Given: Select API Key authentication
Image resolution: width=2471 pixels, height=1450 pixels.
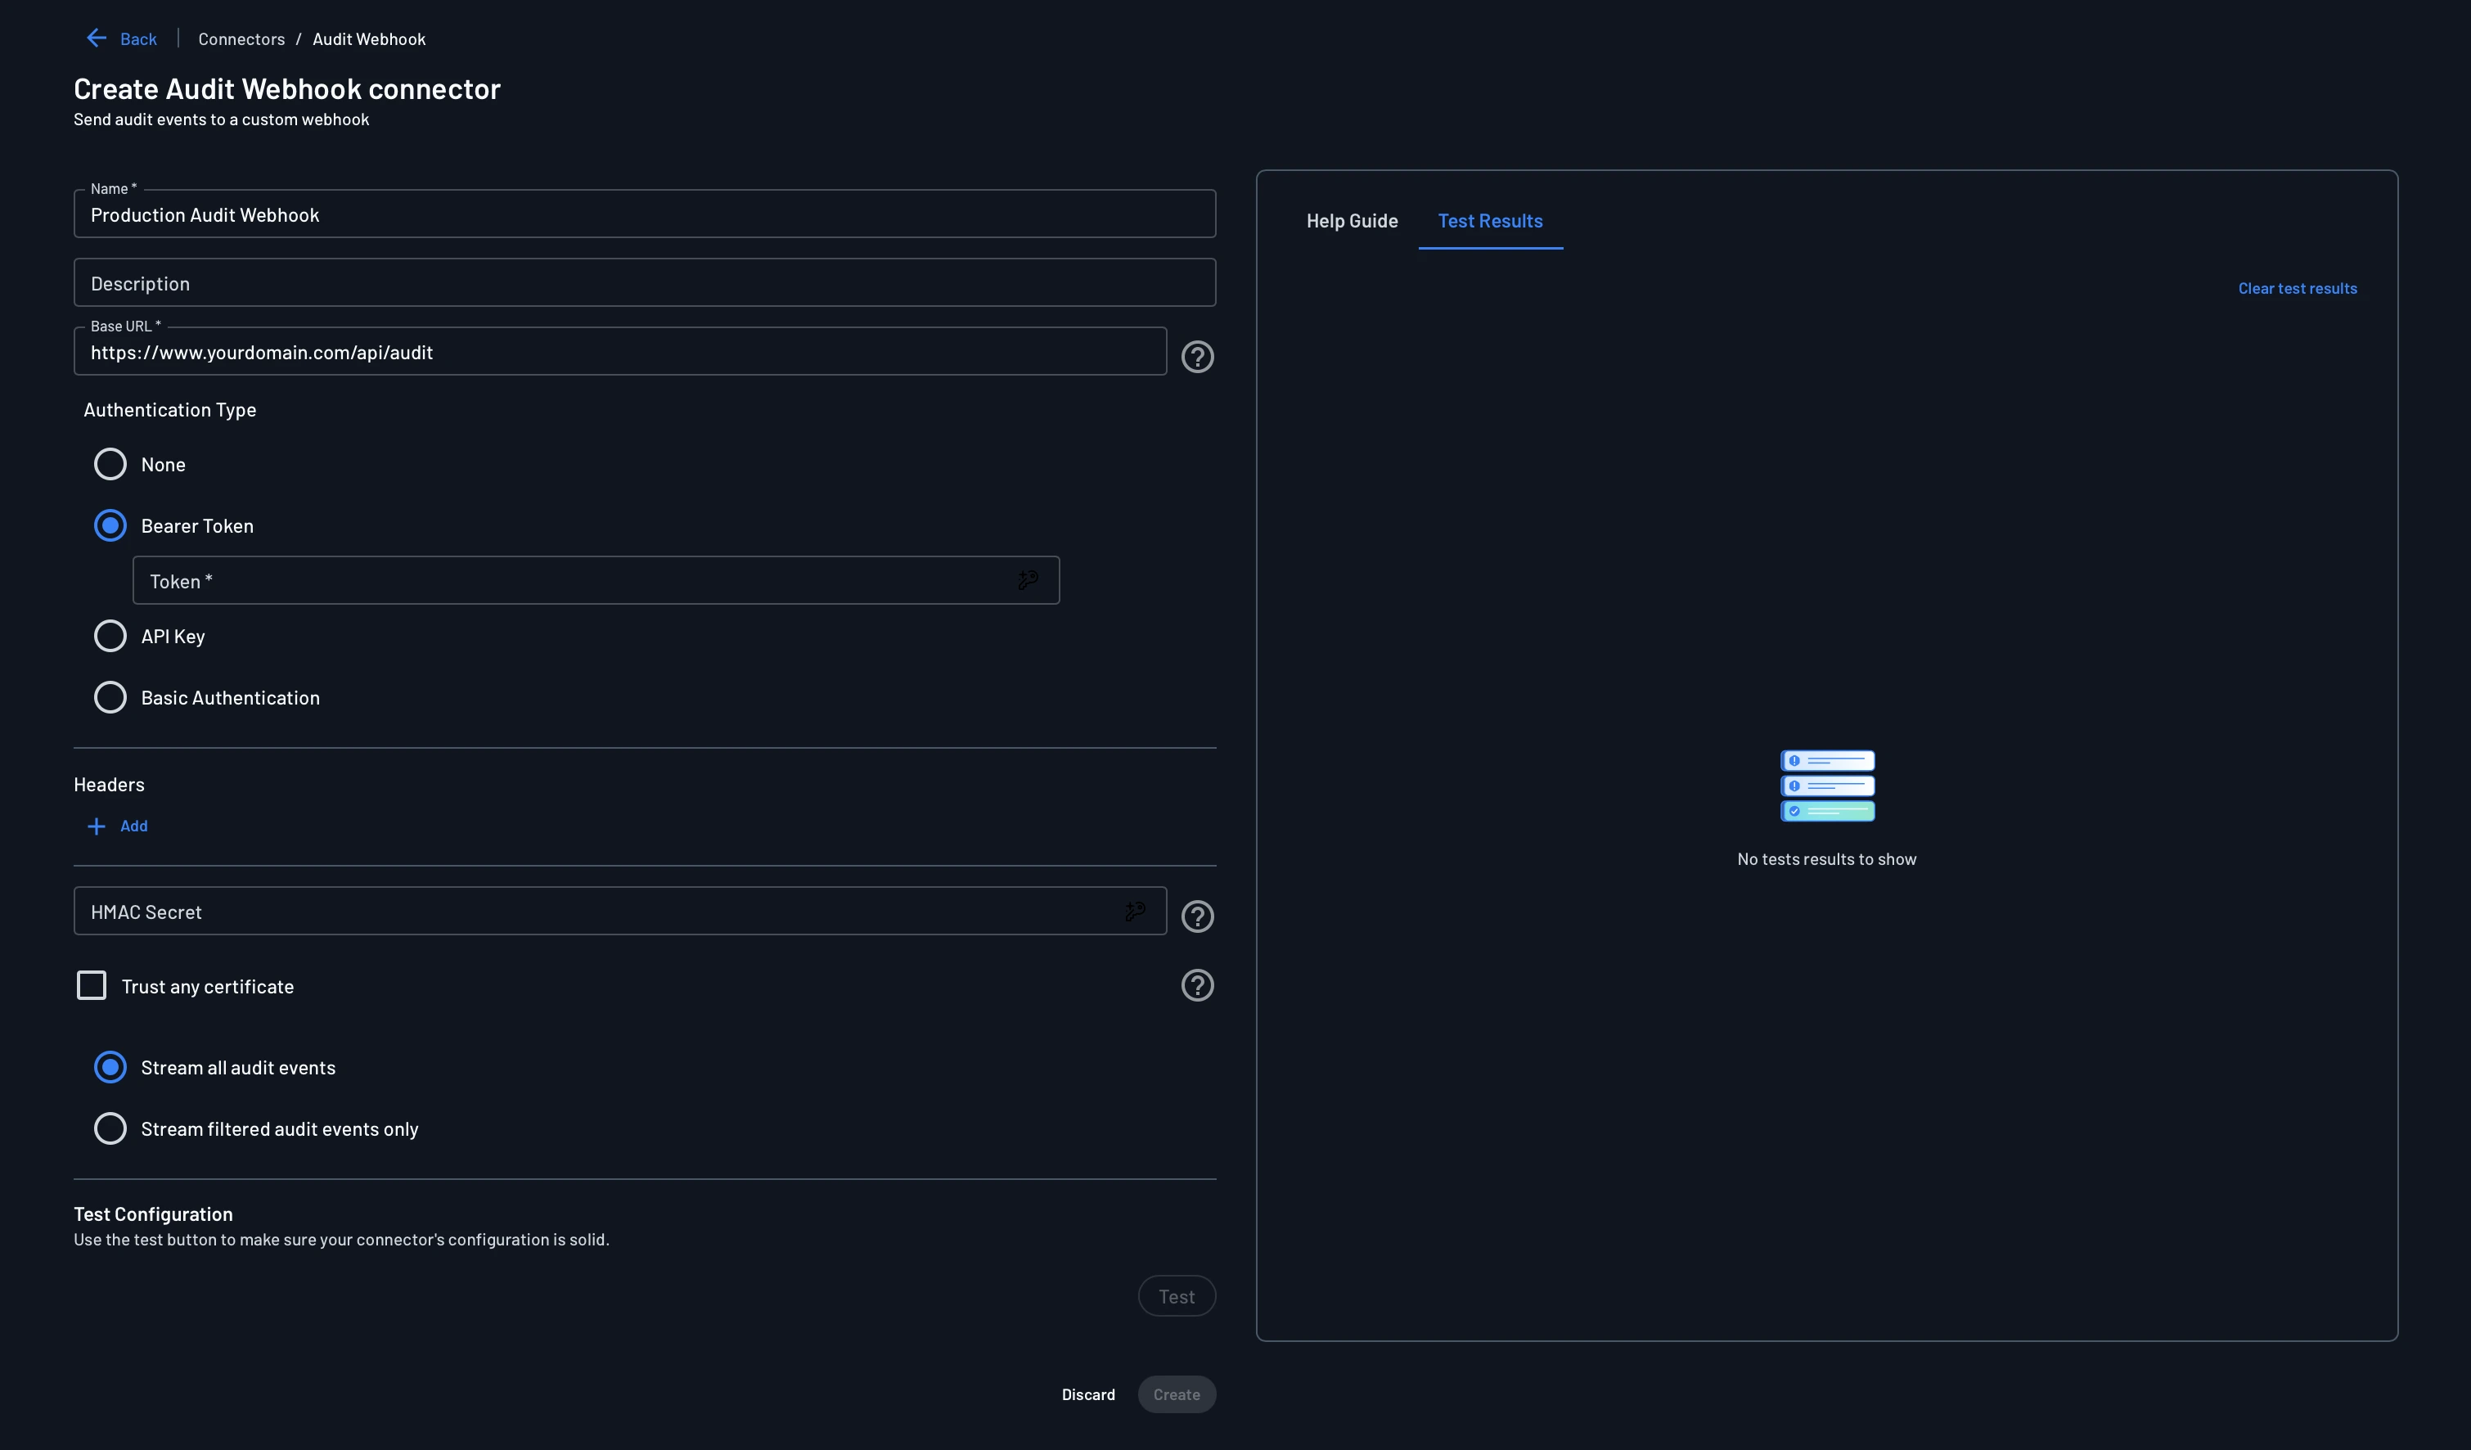Looking at the screenshot, I should [x=110, y=635].
